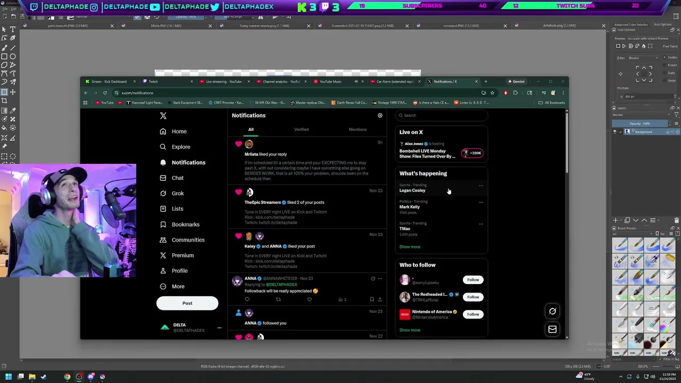This screenshot has height=383, width=681.
Task: Open the ANNA reply post options menu
Action: [380, 278]
